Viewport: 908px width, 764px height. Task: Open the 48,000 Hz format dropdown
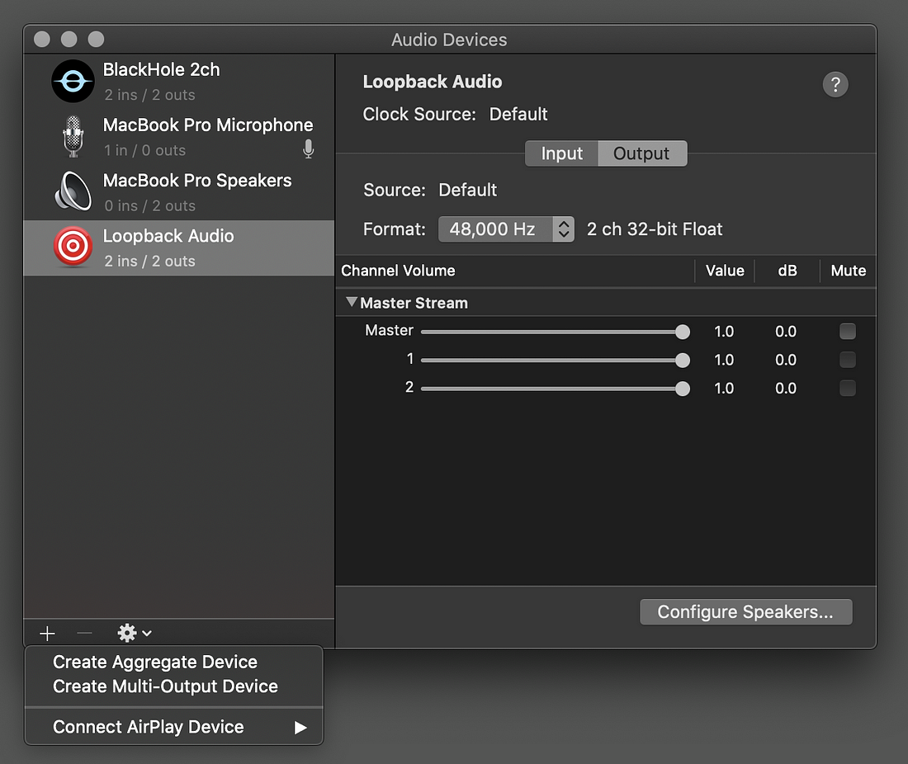click(506, 229)
